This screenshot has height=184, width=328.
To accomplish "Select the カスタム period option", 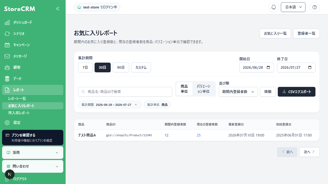I will tap(141, 67).
